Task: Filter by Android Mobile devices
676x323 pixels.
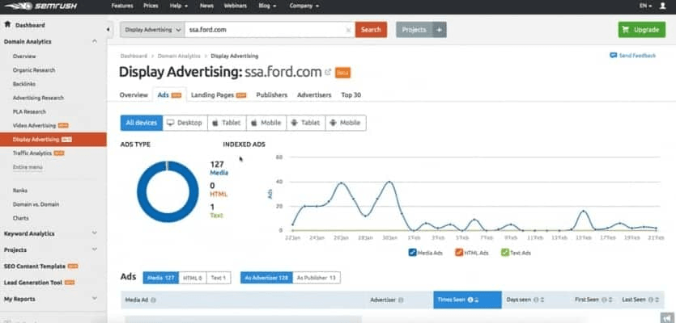Action: 346,123
